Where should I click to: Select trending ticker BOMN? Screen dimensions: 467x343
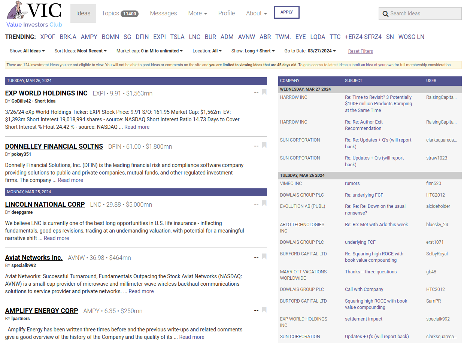110,37
